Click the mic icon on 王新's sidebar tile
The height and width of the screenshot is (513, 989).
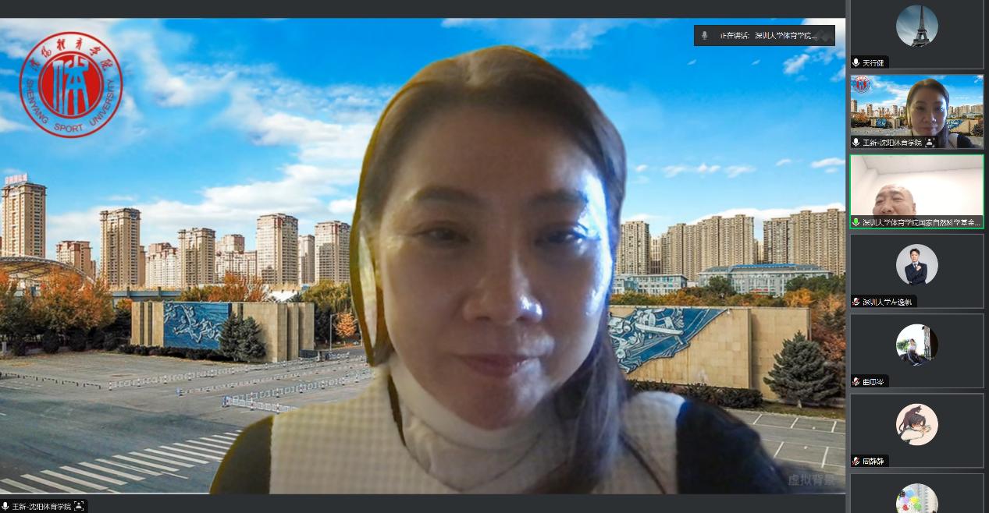click(x=856, y=143)
